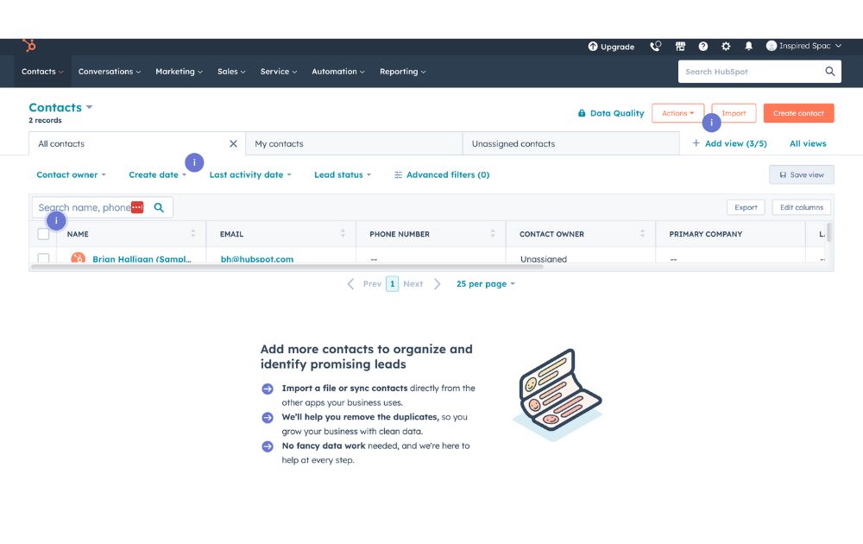The height and width of the screenshot is (544, 863).
Task: Click the bh@hubspot.com email link
Action: (257, 258)
